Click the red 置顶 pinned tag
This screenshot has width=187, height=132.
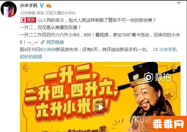pos(28,20)
